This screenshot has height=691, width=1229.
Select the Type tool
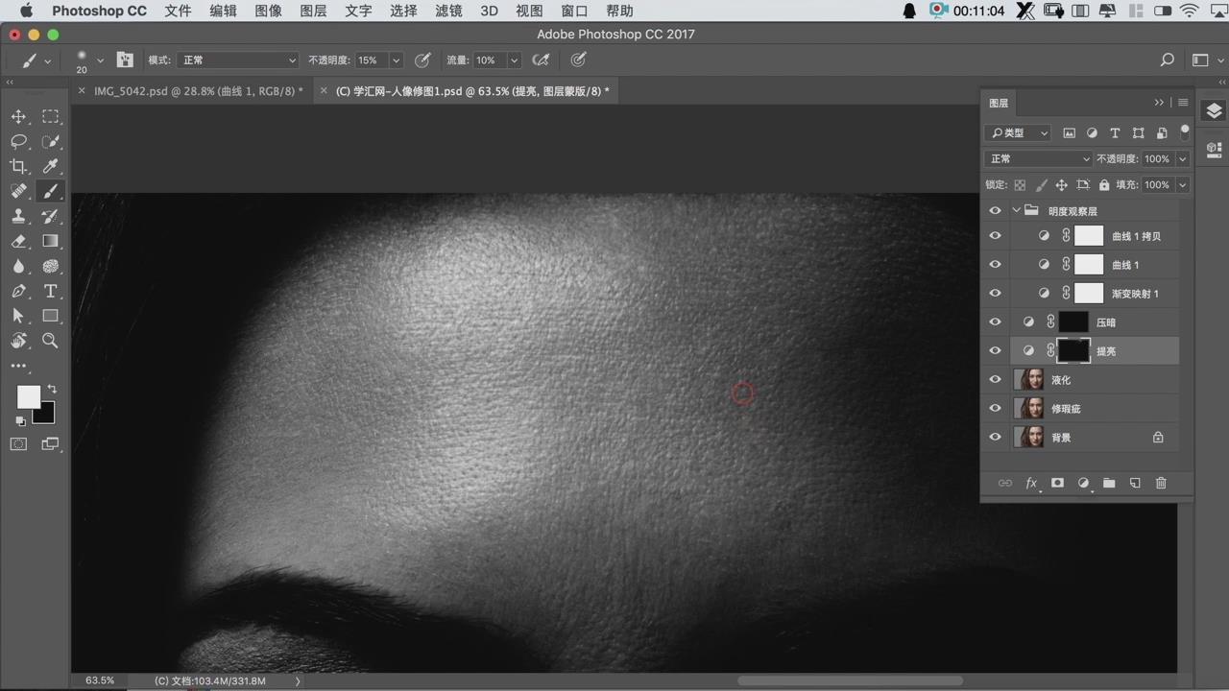pos(50,291)
